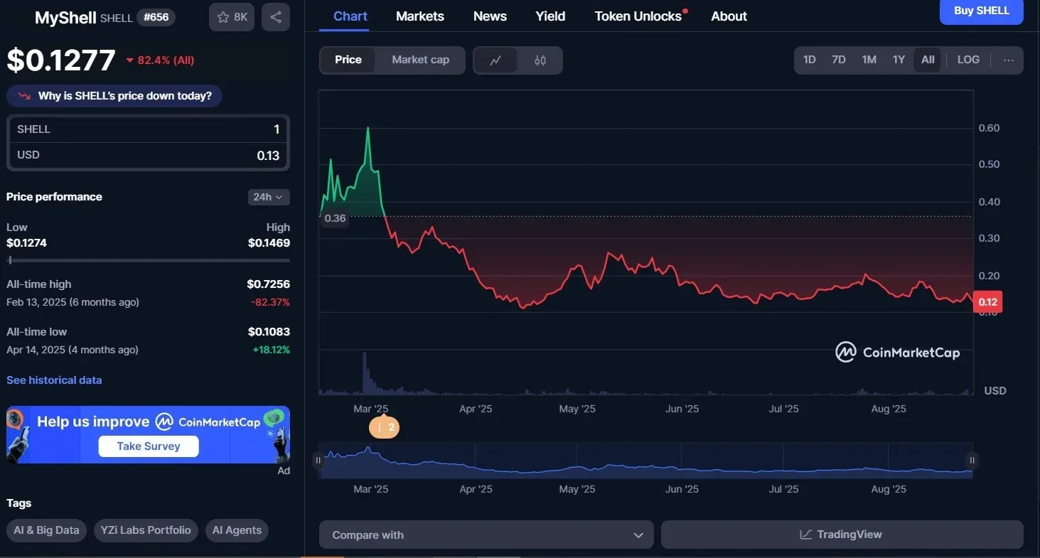Open the Yield tab
Viewport: 1040px width, 558px height.
(550, 16)
